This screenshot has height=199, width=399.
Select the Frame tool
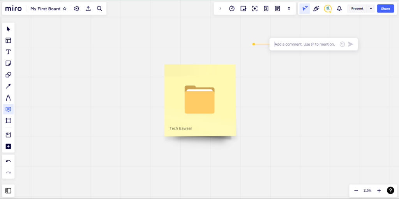point(8,121)
